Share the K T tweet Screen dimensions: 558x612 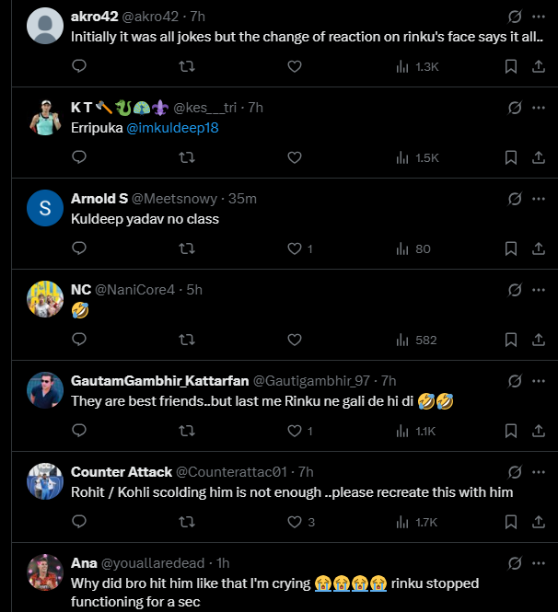point(538,157)
